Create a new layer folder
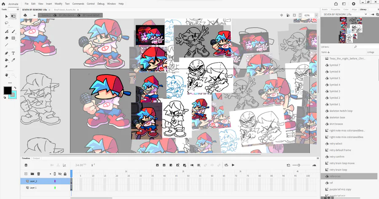Image resolution: width=379 pixels, height=199 pixels. tap(32, 174)
